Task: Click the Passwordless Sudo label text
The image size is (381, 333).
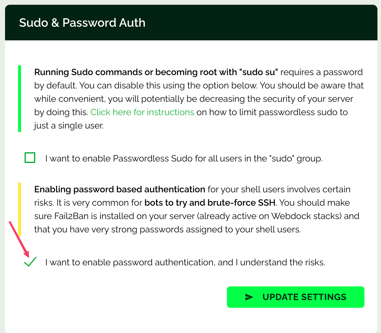Action: click(x=184, y=158)
